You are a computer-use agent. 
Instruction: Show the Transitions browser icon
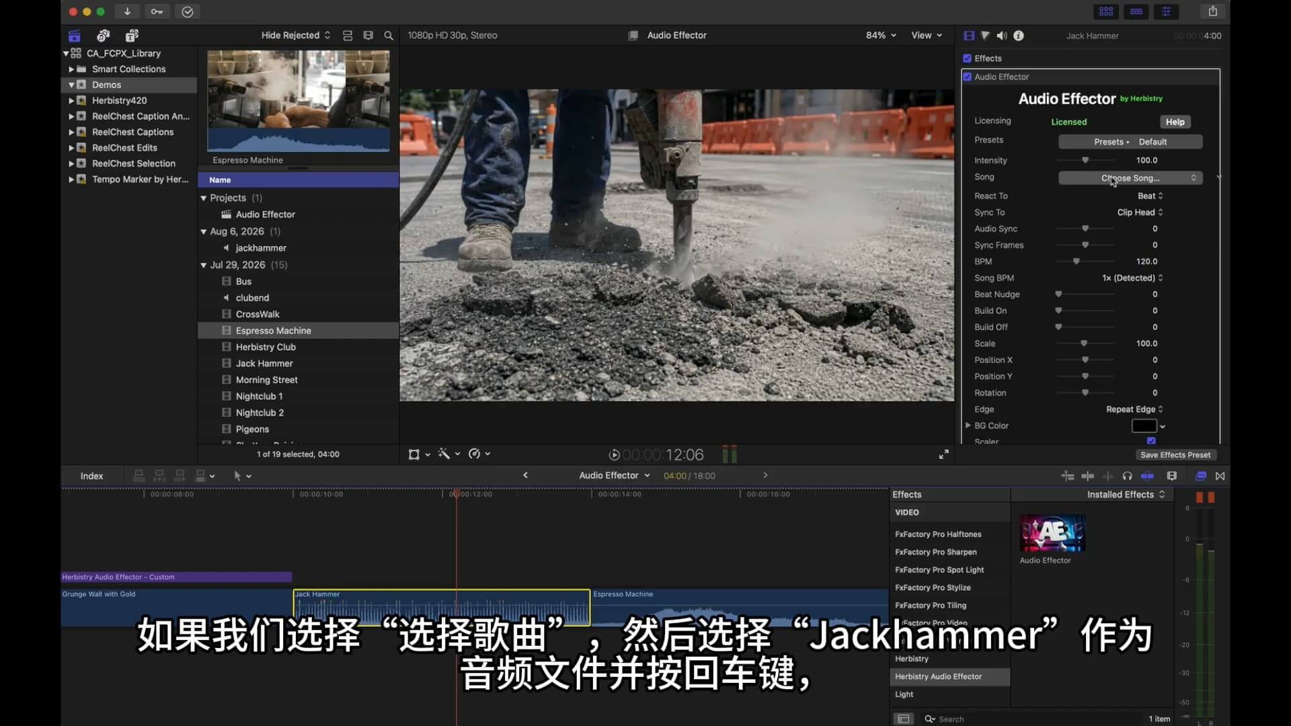[1220, 476]
